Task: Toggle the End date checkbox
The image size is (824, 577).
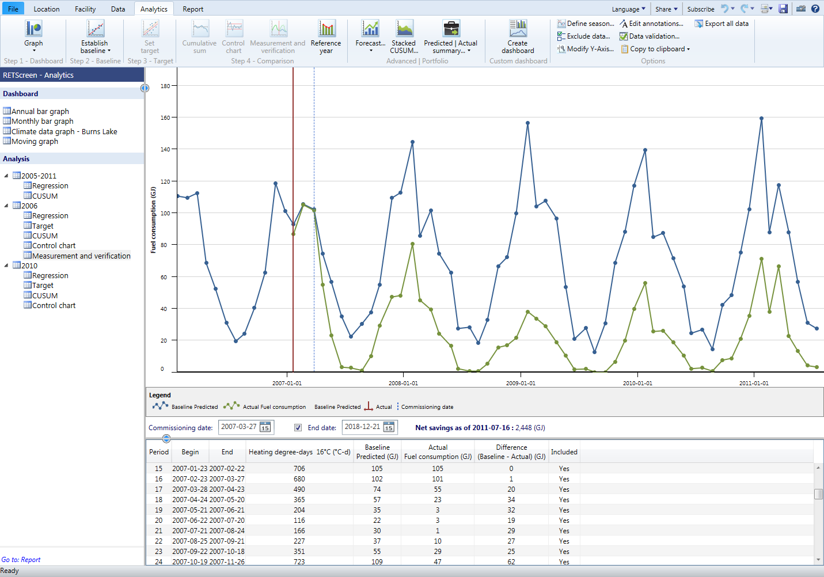Action: coord(298,428)
